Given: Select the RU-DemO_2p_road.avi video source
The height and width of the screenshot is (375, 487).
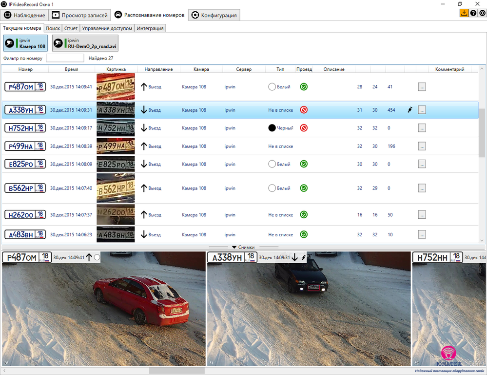Looking at the screenshot, I should point(85,43).
